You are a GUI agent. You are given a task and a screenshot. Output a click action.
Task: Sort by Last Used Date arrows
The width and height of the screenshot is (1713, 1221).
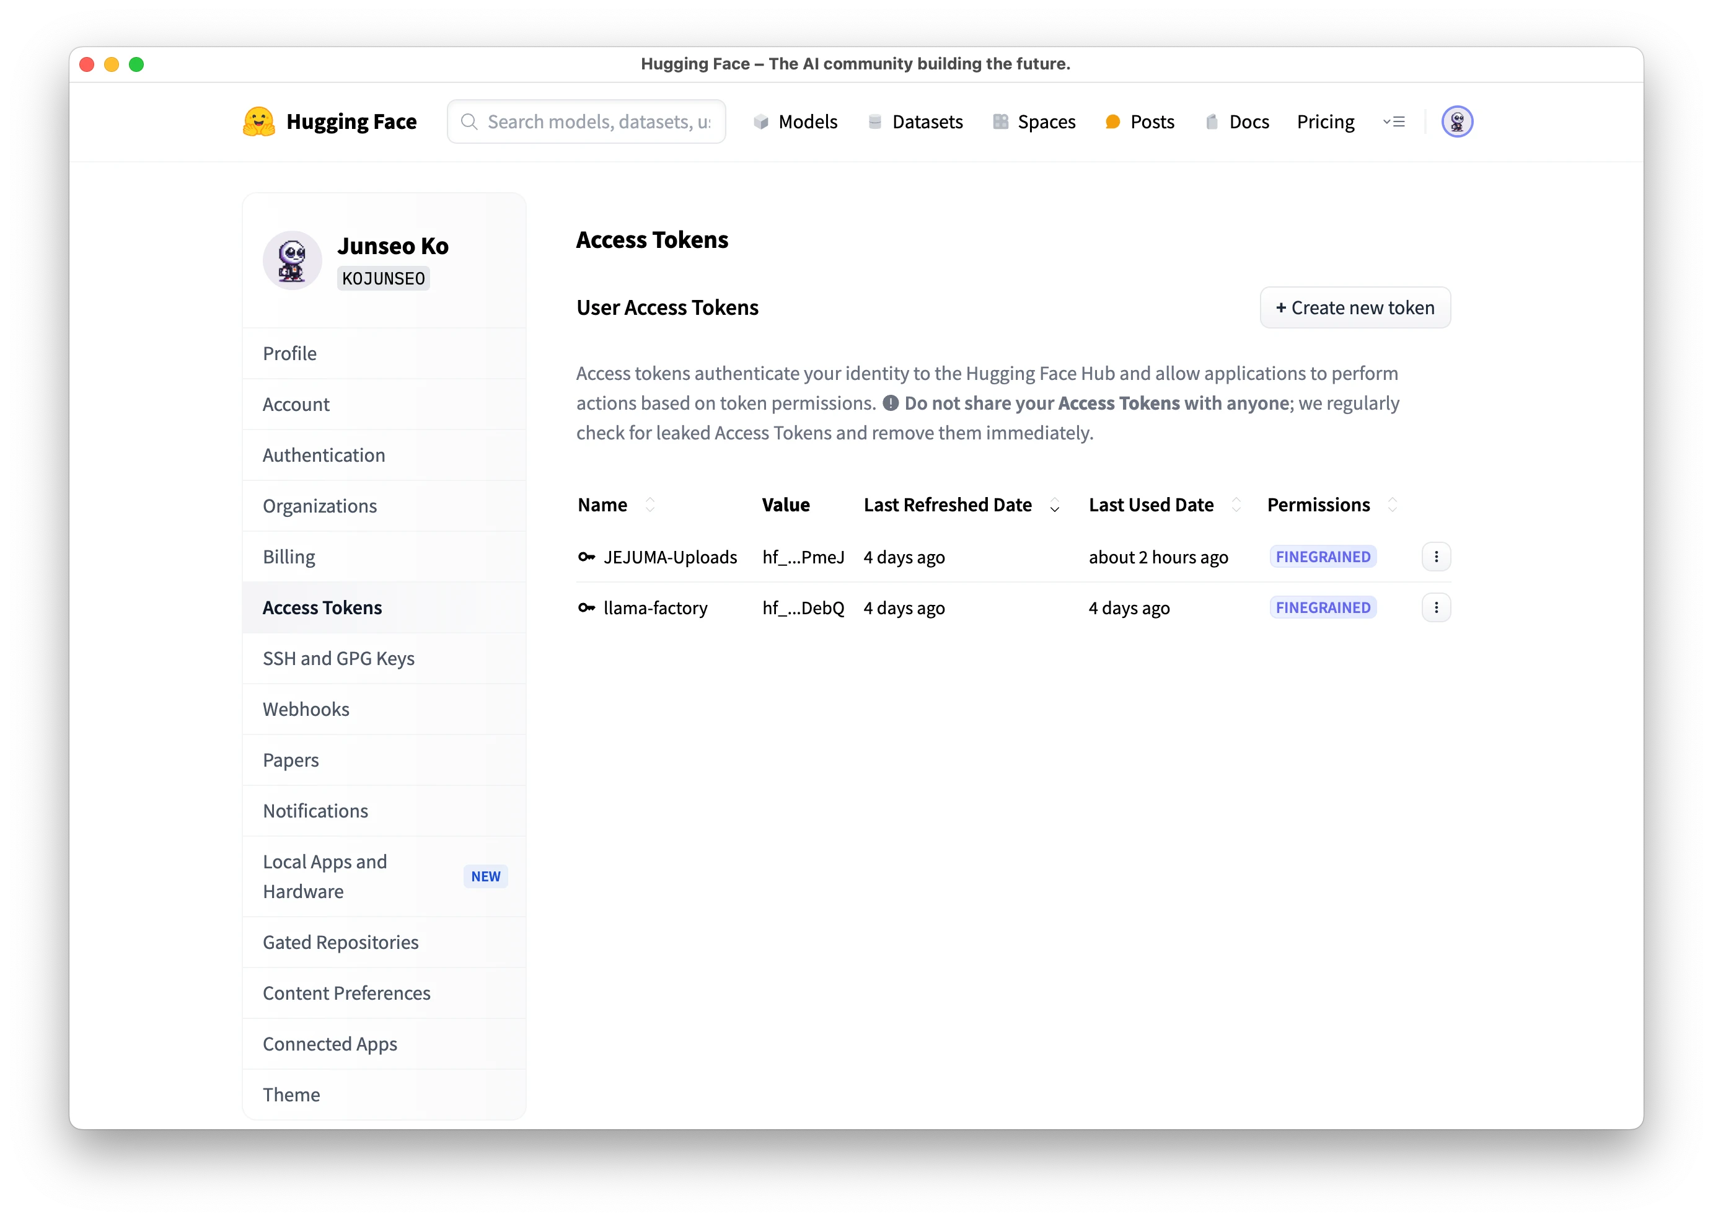[x=1236, y=505]
